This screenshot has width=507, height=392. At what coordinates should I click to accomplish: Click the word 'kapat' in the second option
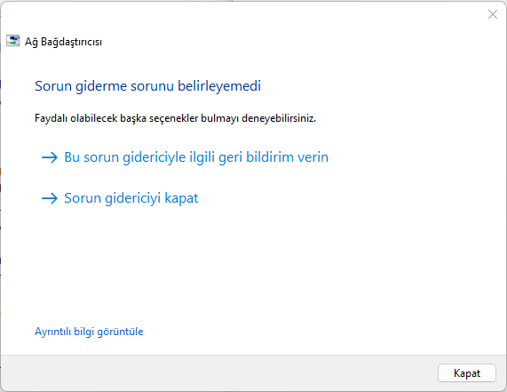click(181, 198)
